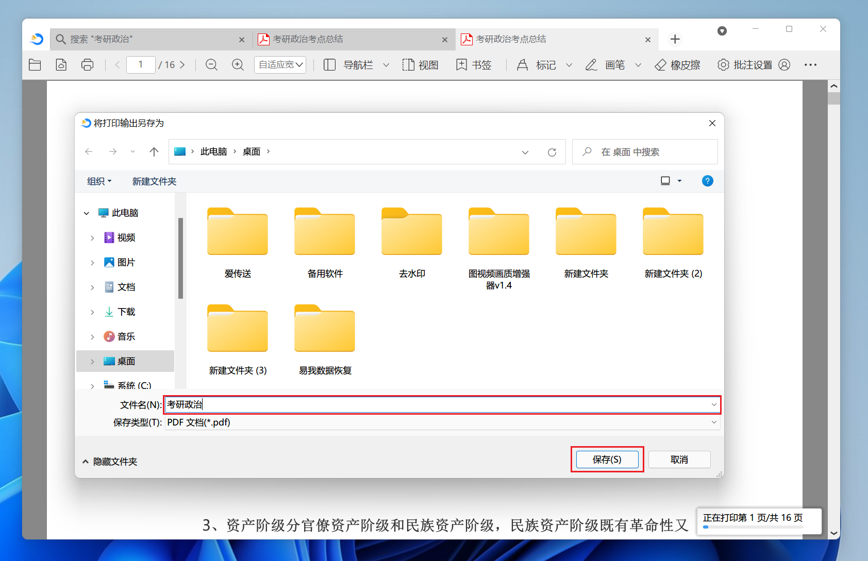Go to next page arrow
Image resolution: width=868 pixels, height=561 pixels.
pyautogui.click(x=182, y=65)
